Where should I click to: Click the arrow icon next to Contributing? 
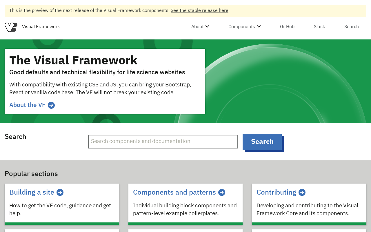coord(302,193)
